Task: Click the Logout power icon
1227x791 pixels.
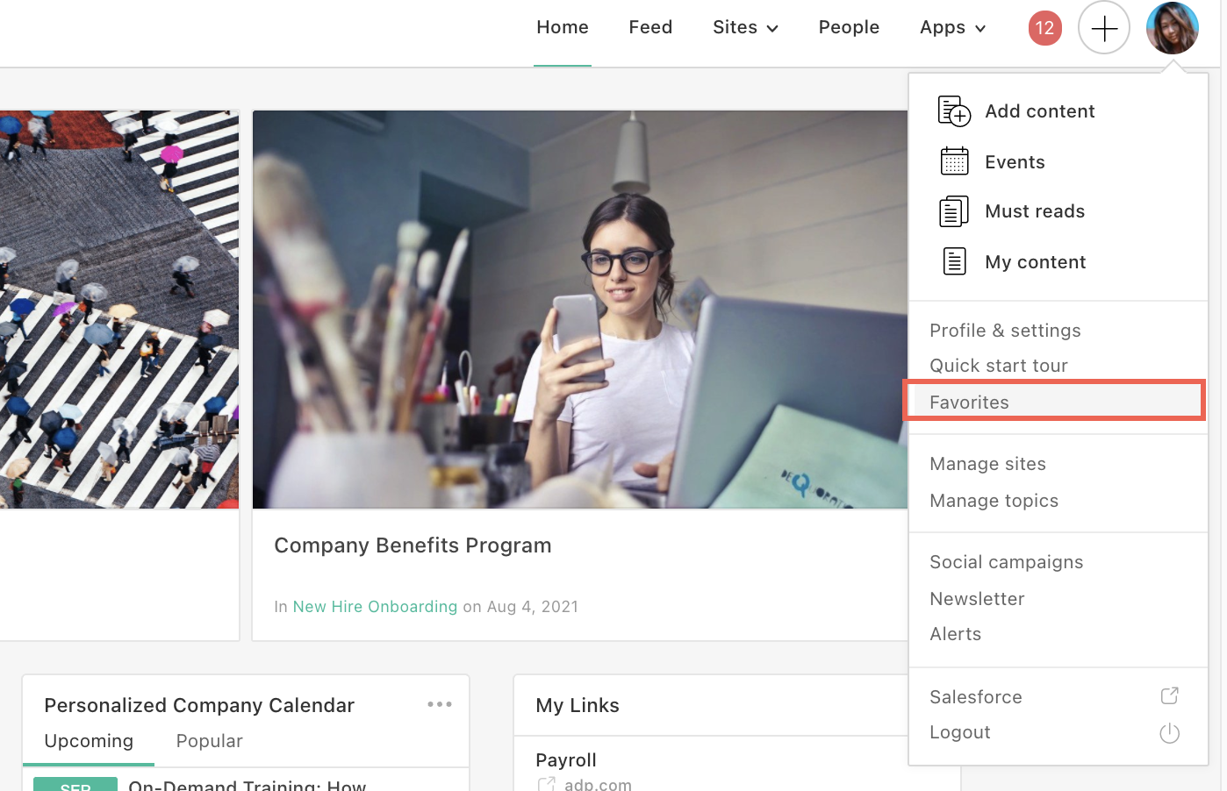Action: [1169, 733]
